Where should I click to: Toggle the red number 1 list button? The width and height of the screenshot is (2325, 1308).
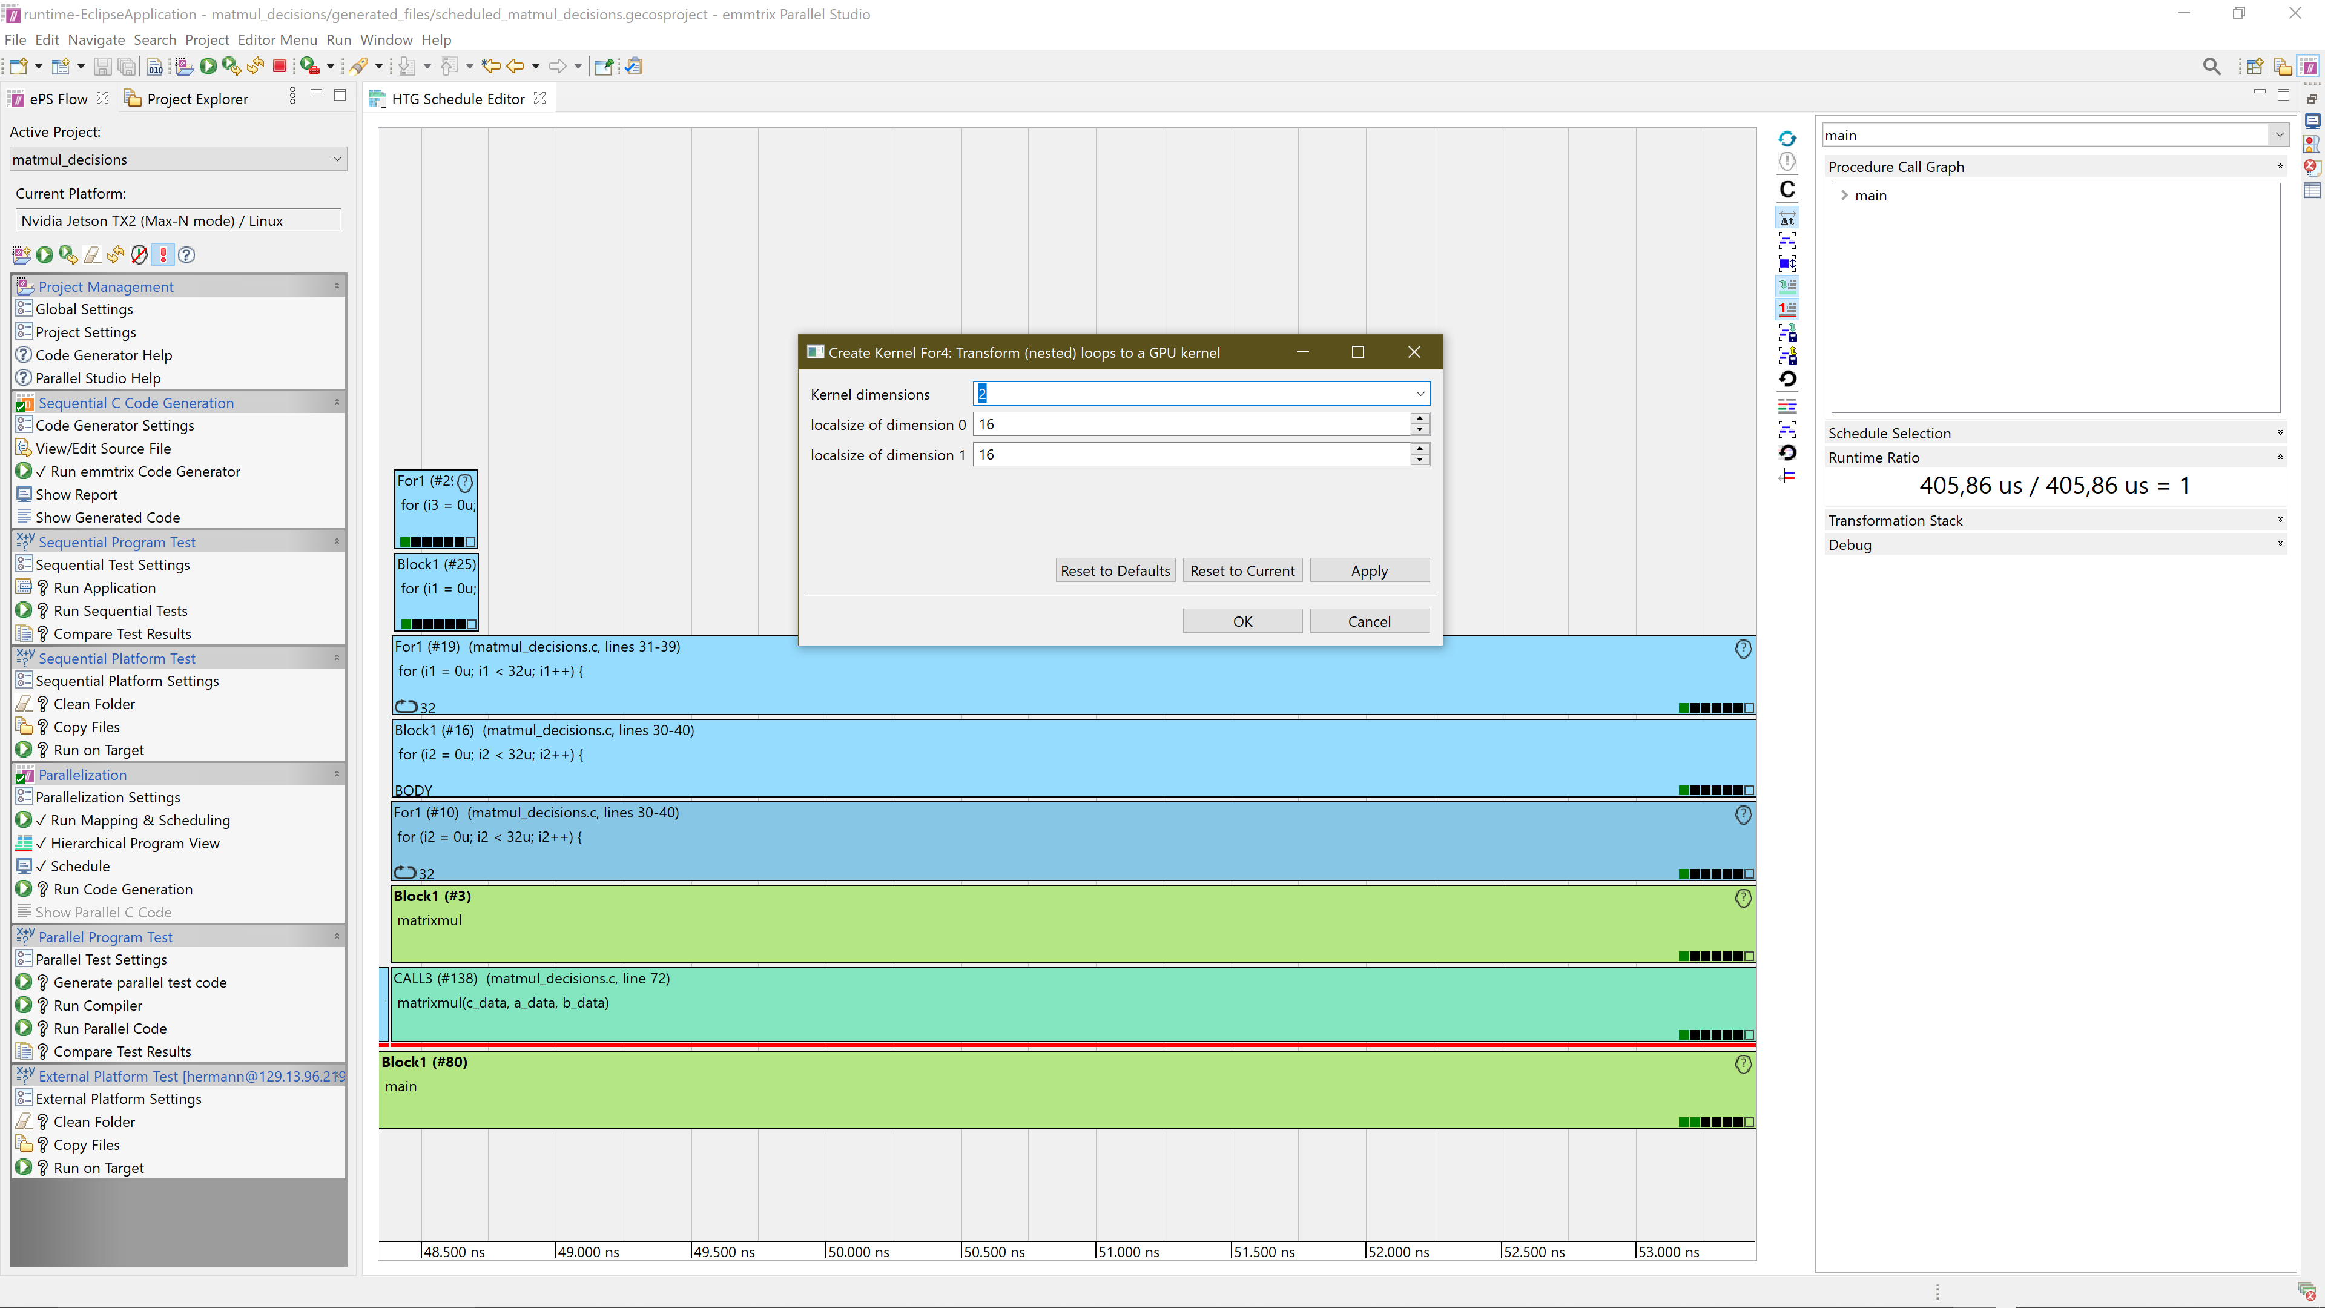pyautogui.click(x=1787, y=309)
